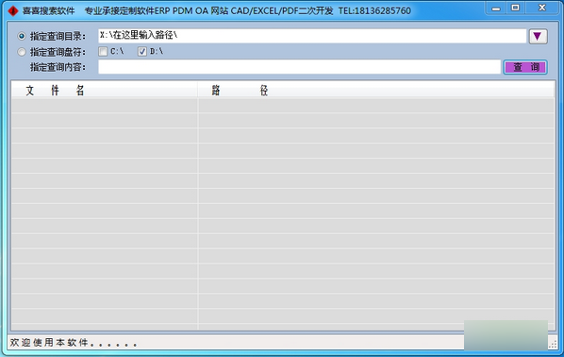Screen dimensions: 564x357
Task: Click the red diamond app icon in title bar
Action: coord(13,10)
